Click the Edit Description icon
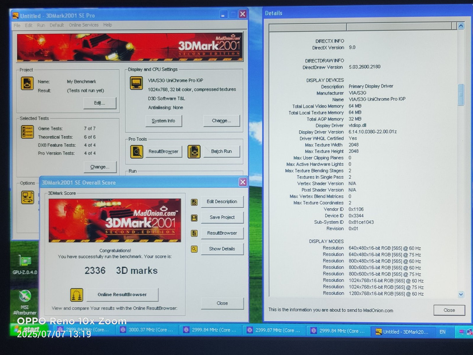473x355 pixels. 194,202
